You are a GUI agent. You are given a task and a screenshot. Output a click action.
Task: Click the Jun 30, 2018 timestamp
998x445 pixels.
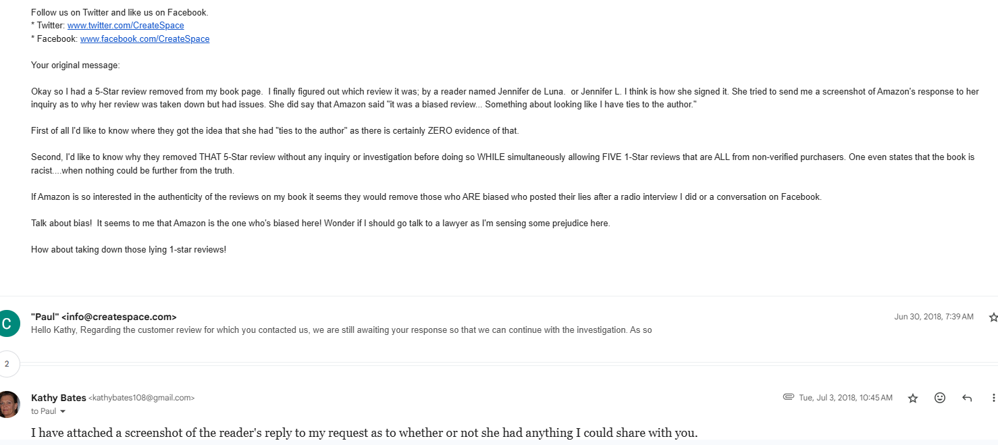click(933, 317)
